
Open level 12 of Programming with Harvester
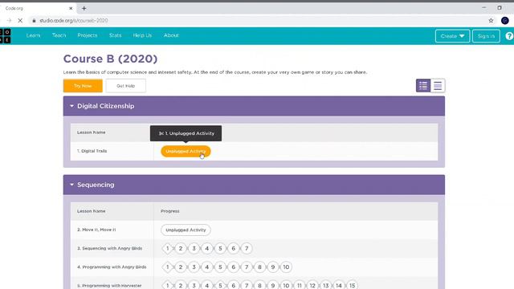coord(312,285)
